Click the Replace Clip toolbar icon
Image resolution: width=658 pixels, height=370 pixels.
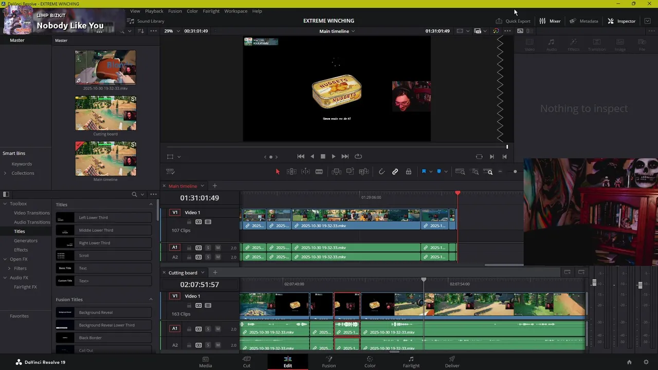364,172
